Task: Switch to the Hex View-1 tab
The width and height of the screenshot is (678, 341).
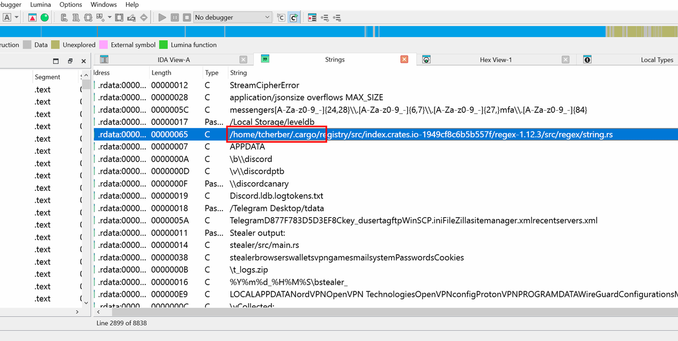Action: [x=496, y=59]
